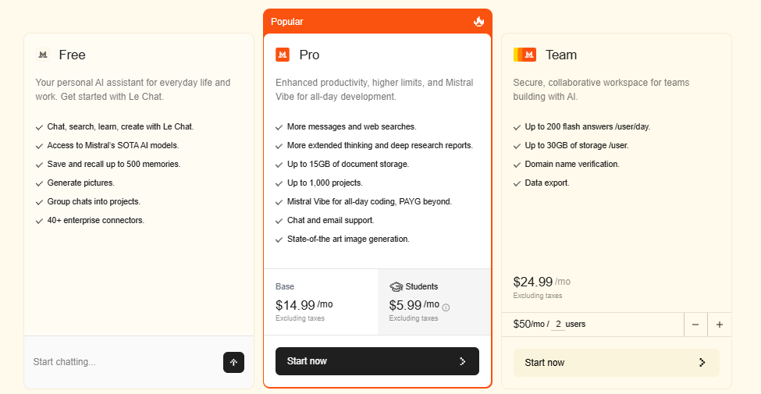761x394 pixels.
Task: Click the Free plan description paragraph
Action: [x=133, y=89]
